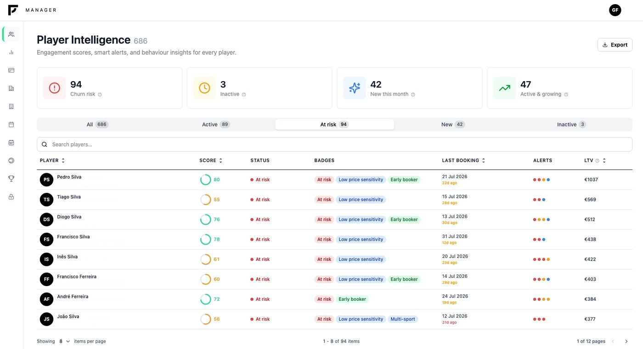Go to the next page arrow
Image resolution: width=643 pixels, height=349 pixels.
pos(626,341)
